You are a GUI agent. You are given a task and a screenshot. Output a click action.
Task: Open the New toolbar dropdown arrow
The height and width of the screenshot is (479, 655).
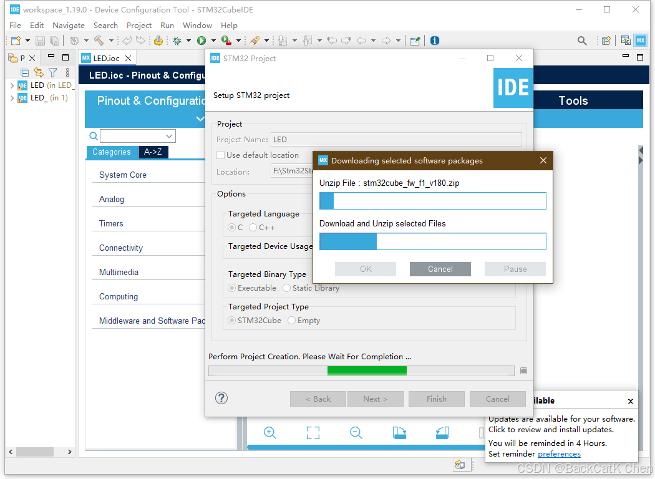pos(28,41)
